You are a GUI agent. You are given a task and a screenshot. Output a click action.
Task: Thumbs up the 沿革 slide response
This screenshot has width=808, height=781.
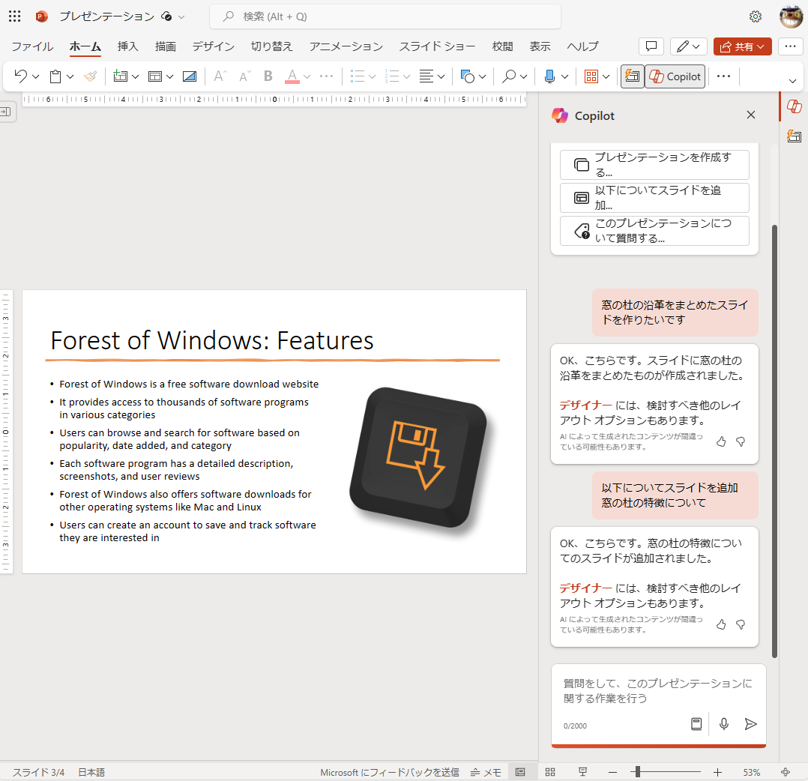pyautogui.click(x=721, y=441)
